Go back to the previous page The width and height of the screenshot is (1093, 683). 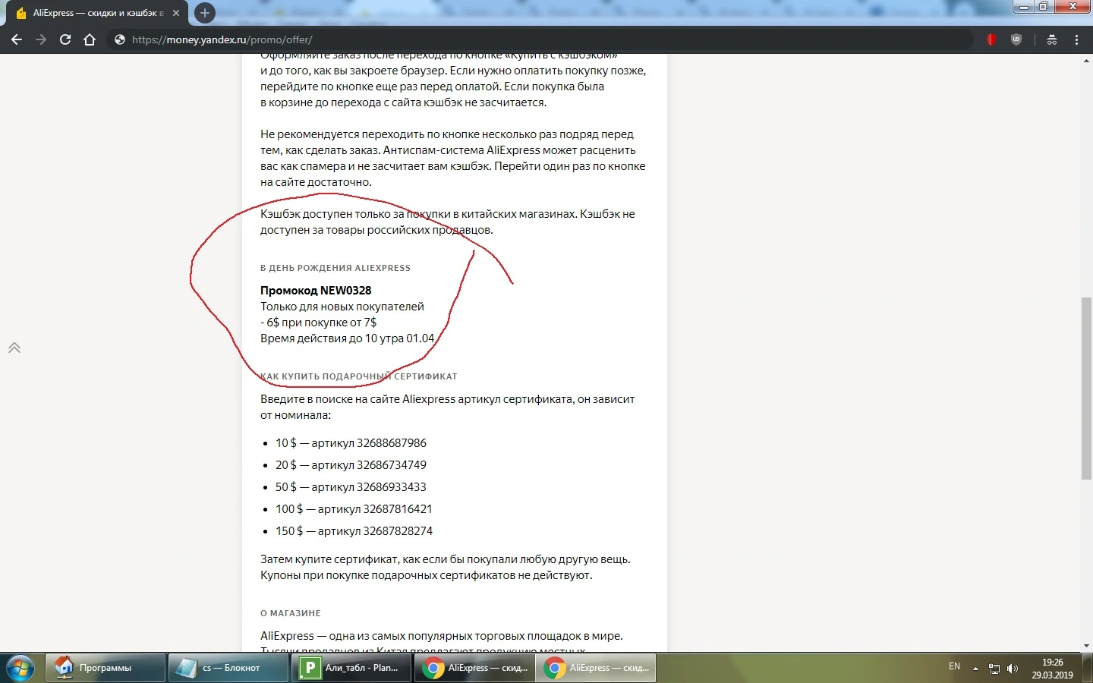pos(17,39)
